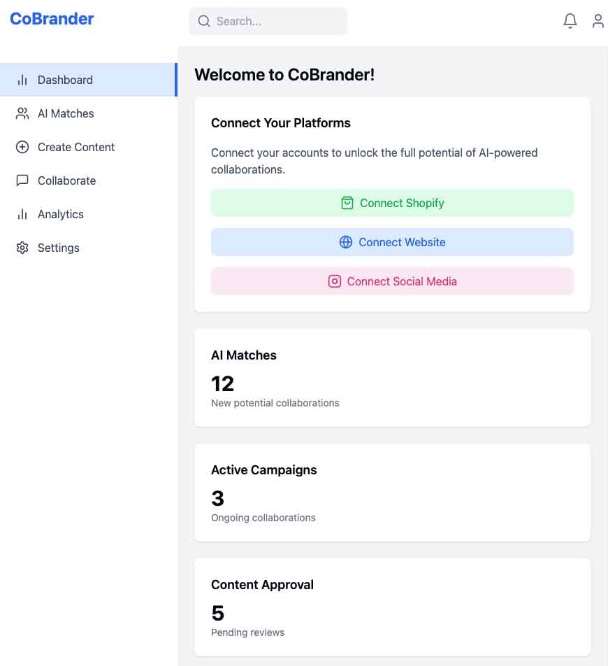Click the Dashboard bar chart icon
608x666 pixels.
pyautogui.click(x=22, y=80)
